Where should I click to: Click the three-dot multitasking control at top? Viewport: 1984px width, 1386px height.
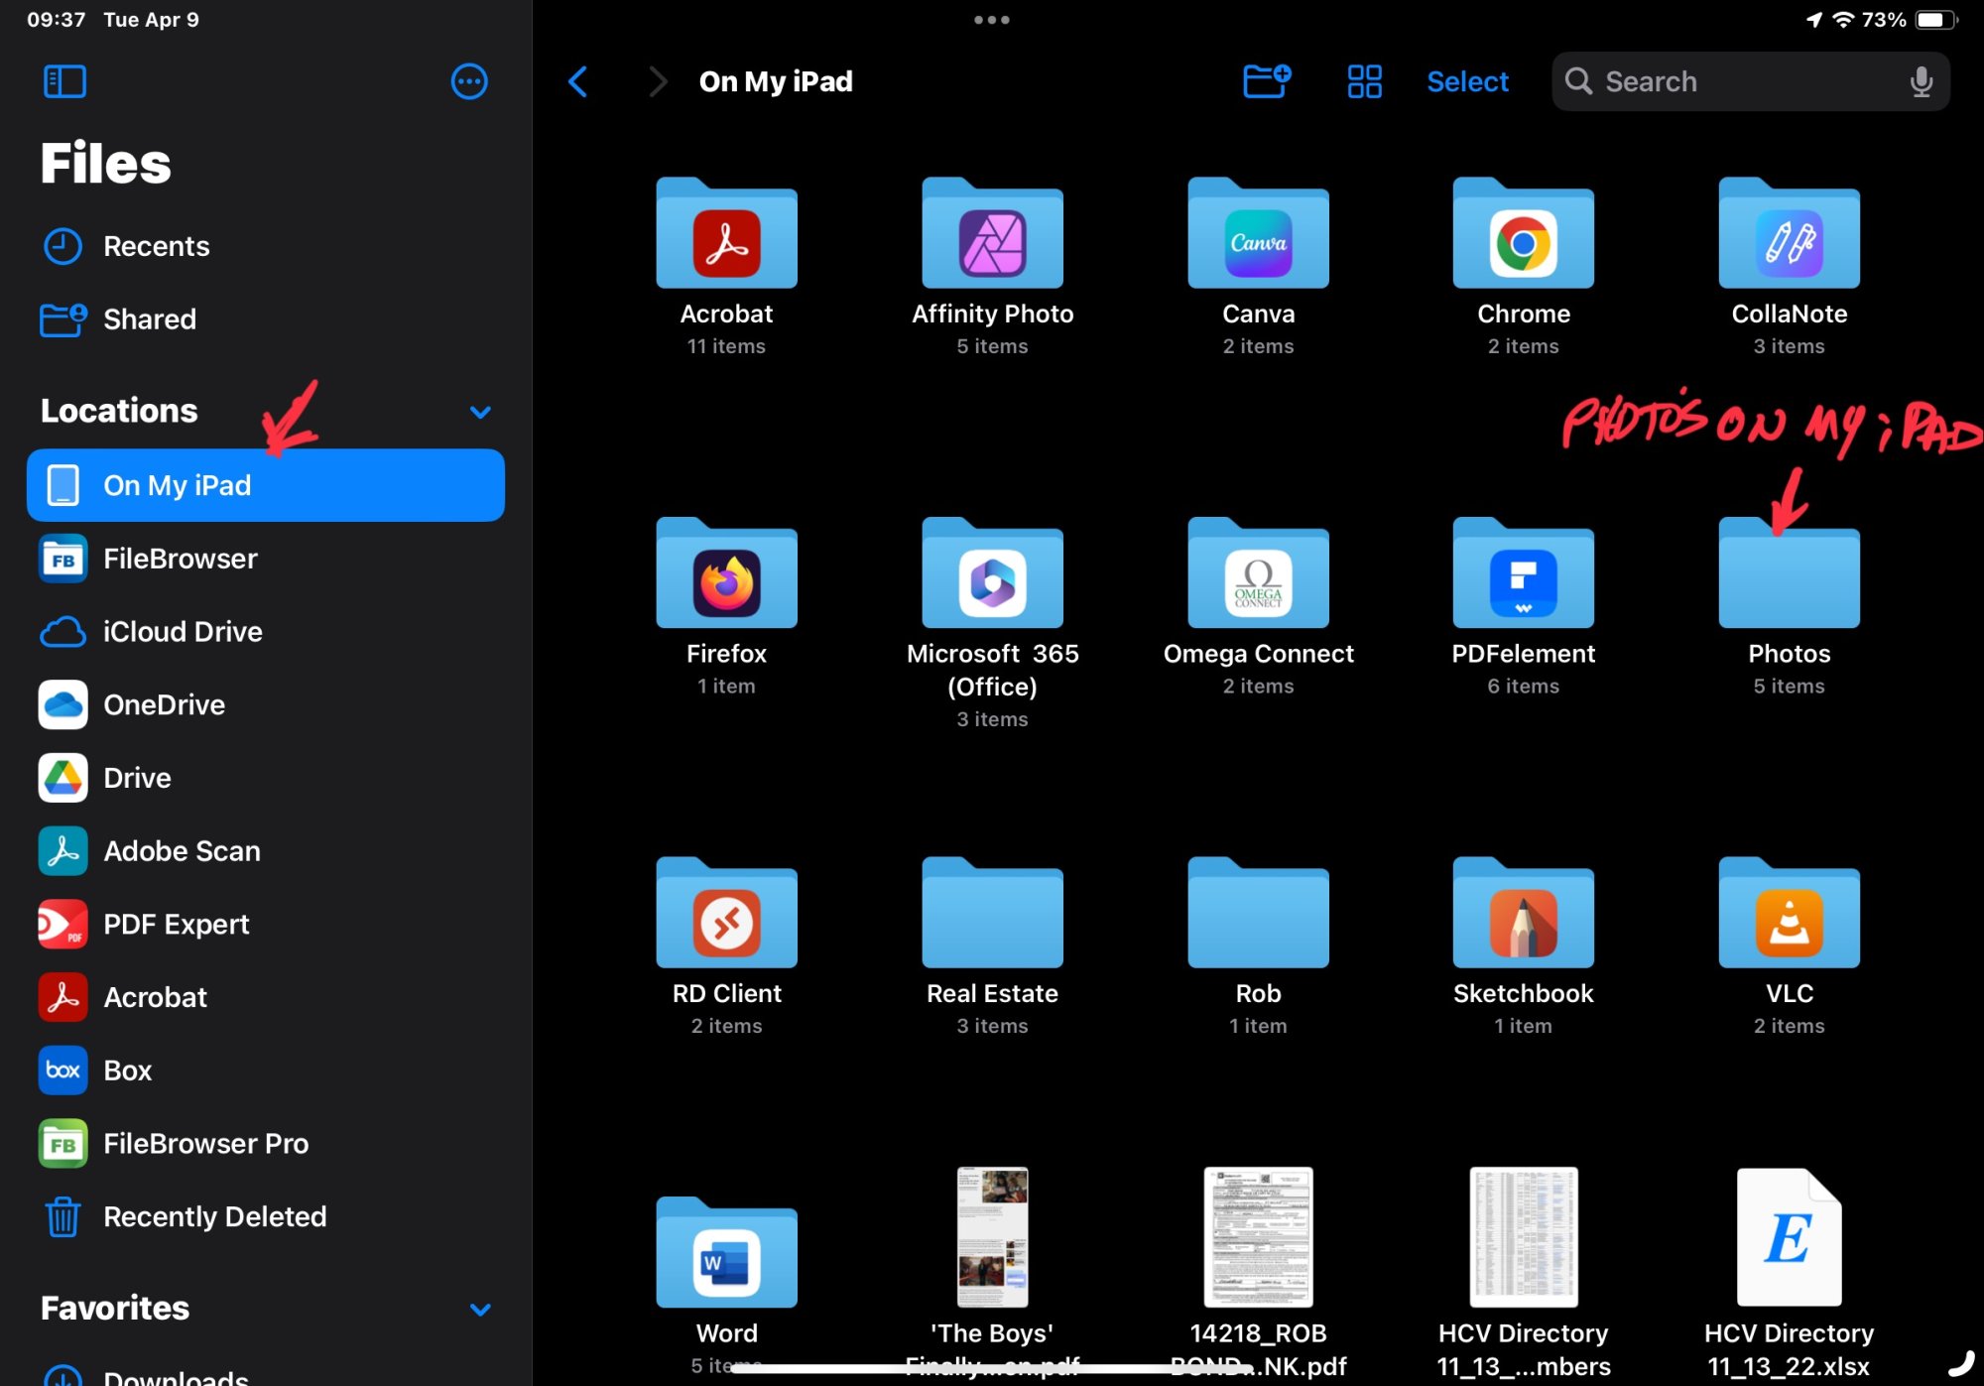click(991, 20)
